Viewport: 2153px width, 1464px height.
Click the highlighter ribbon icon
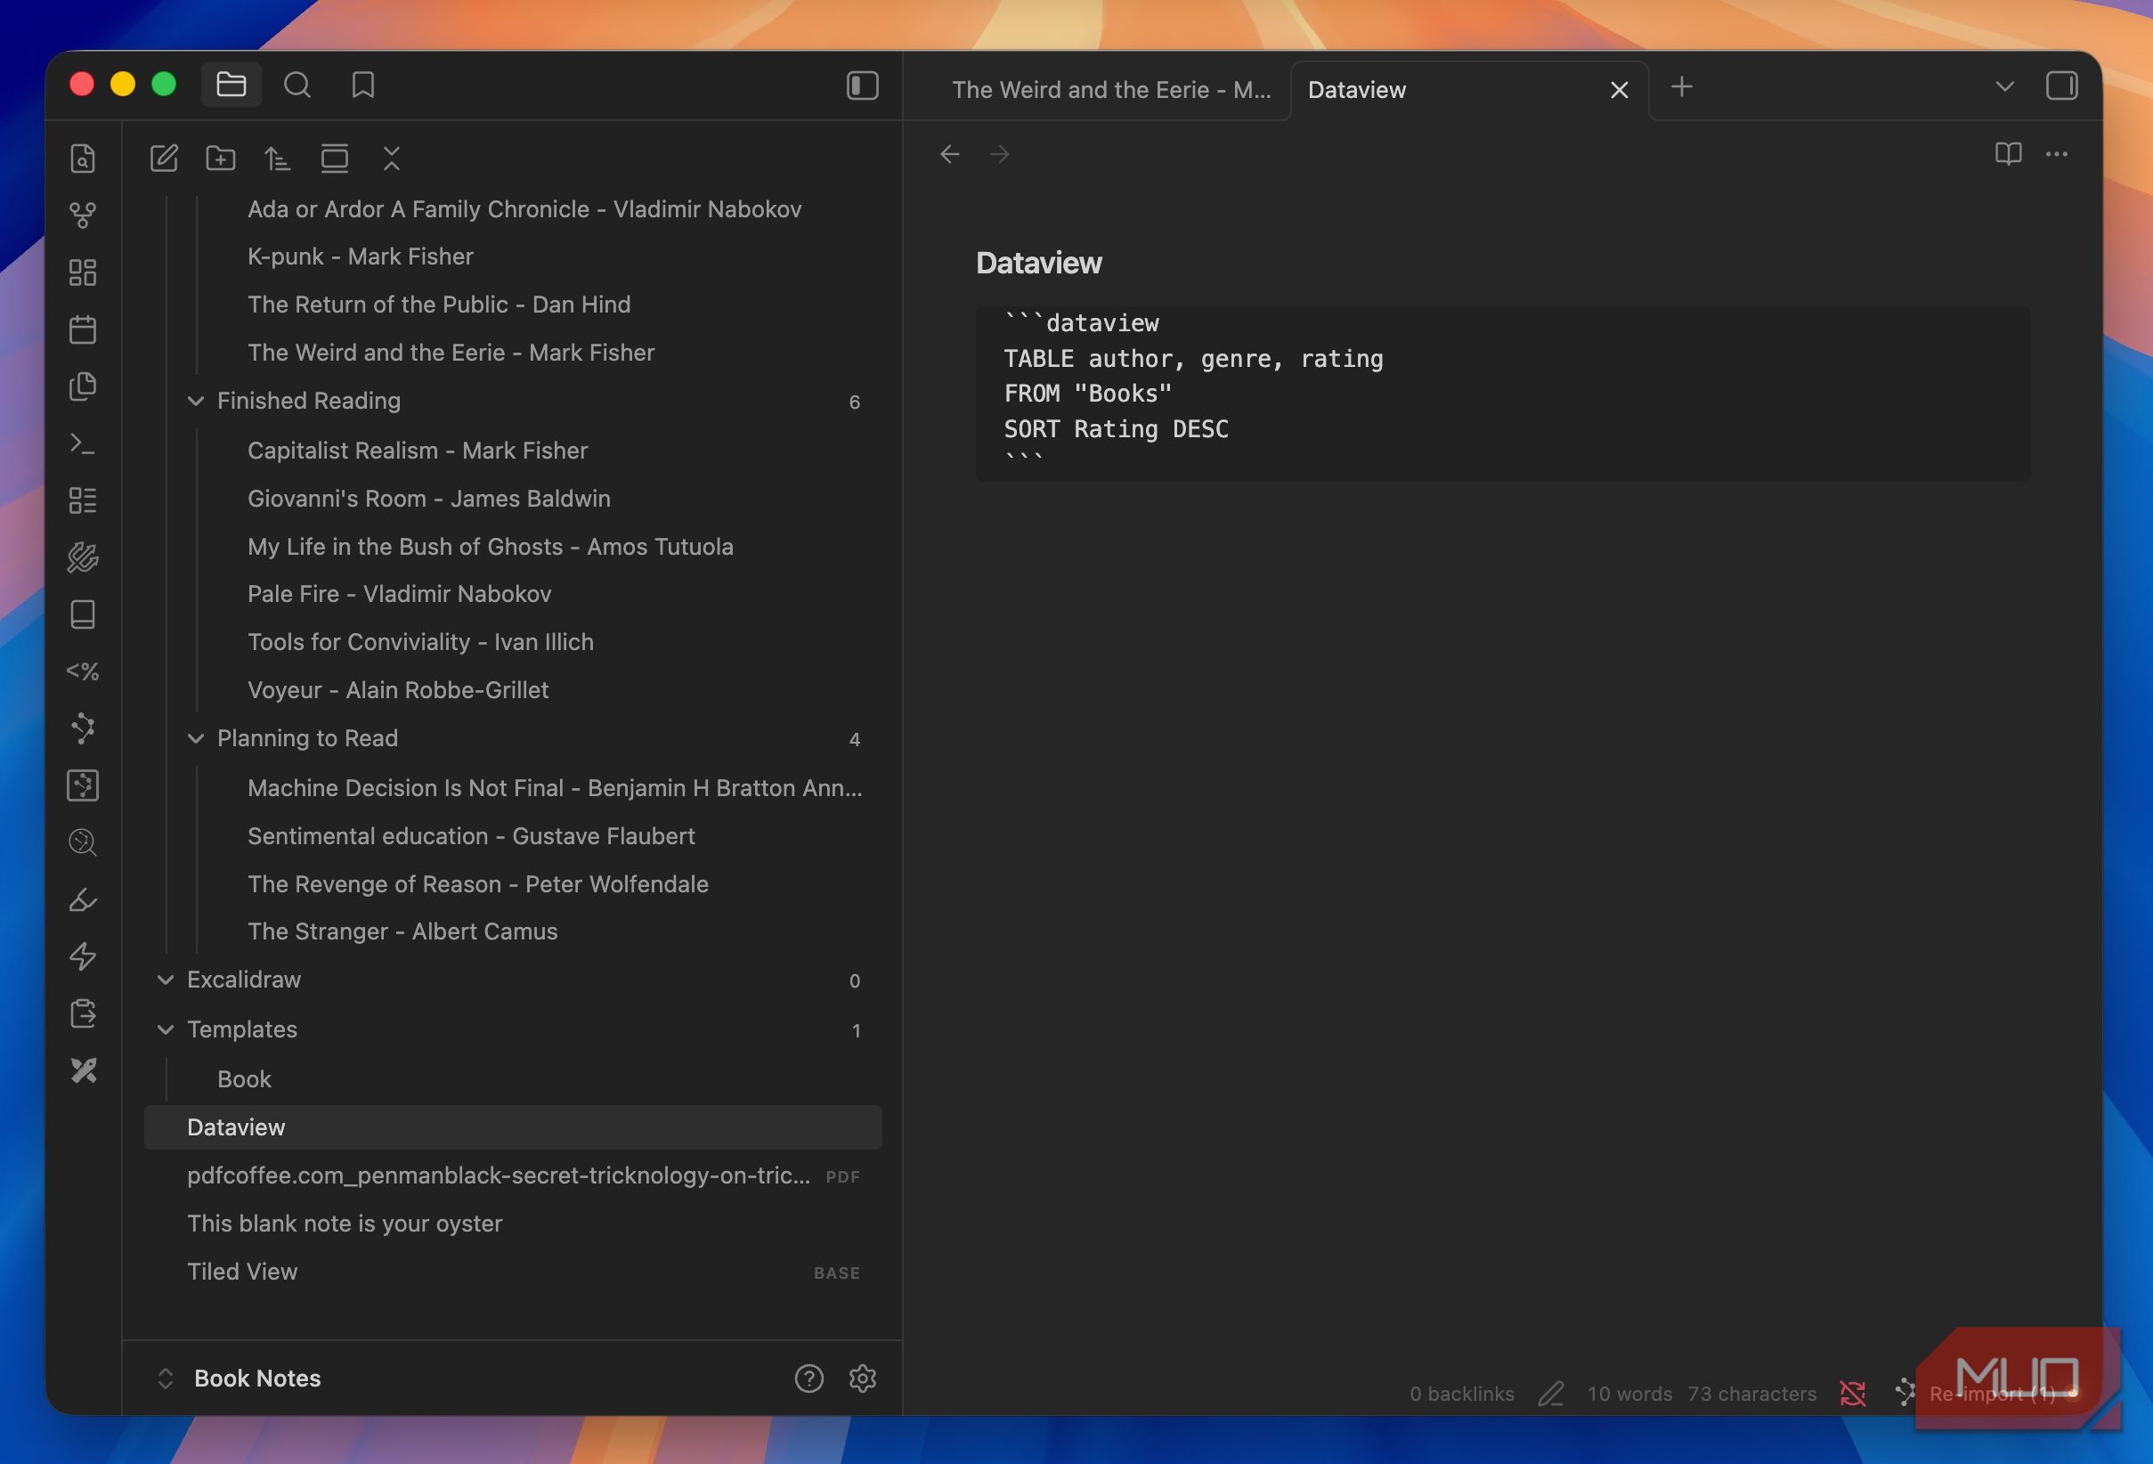click(83, 899)
